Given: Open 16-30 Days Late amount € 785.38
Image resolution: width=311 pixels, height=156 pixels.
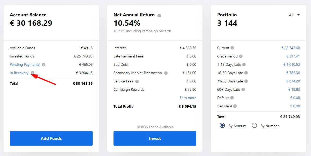Looking at the screenshot, I should (293, 73).
